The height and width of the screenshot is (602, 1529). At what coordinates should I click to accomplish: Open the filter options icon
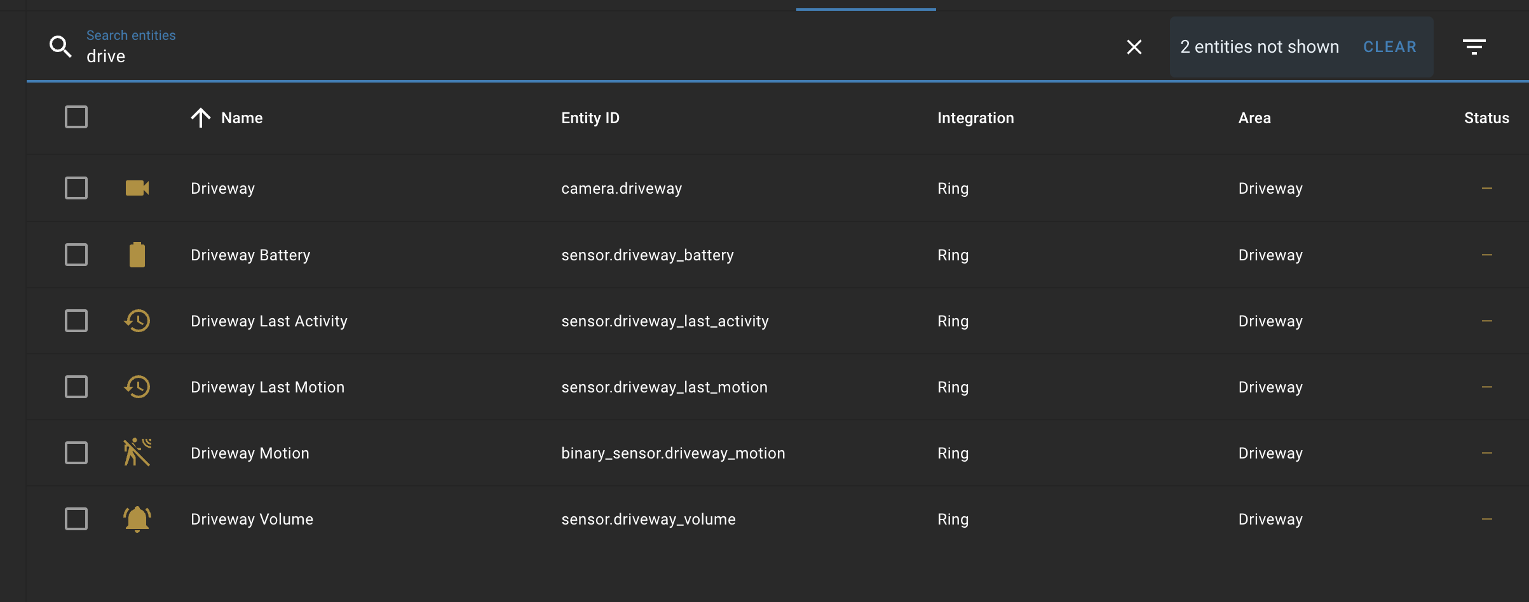coord(1474,46)
